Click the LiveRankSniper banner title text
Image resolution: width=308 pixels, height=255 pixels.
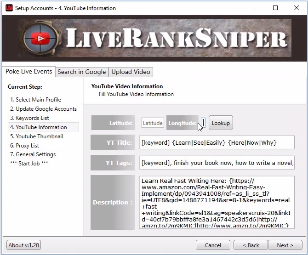[177, 38]
